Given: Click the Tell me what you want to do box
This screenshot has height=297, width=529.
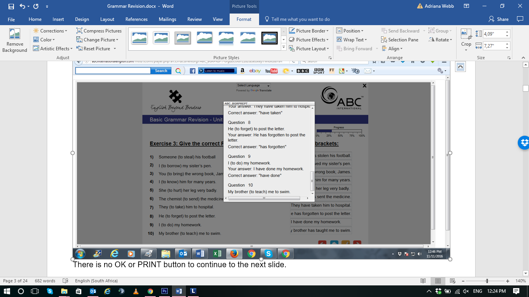Looking at the screenshot, I should pos(297,19).
